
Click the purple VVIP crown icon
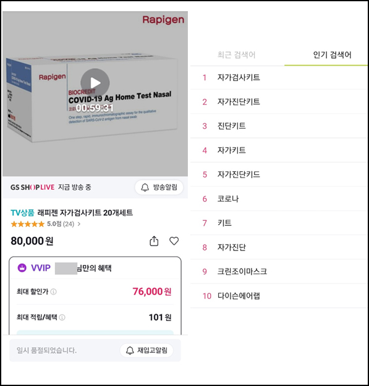[22, 268]
